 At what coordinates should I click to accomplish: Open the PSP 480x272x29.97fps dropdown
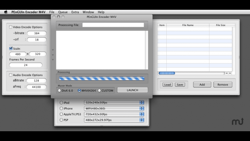coord(114,120)
